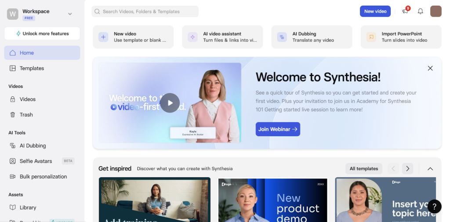Viewport: 450px width, 222px height.
Task: Click the Home house icon
Action: [13, 53]
